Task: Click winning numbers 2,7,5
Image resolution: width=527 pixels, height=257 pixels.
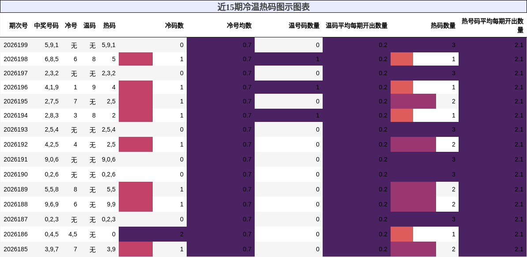Action: tap(52, 101)
